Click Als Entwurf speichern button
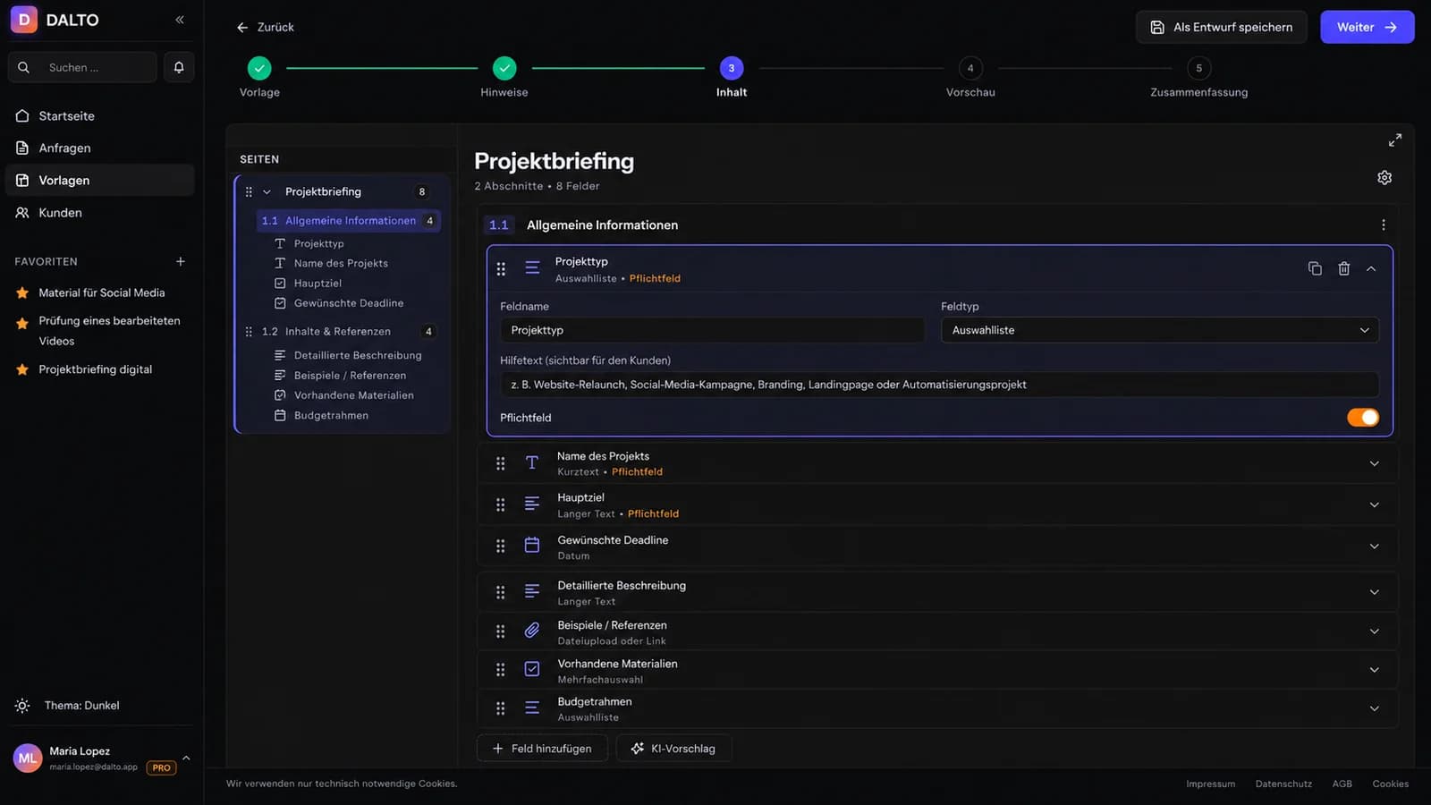The width and height of the screenshot is (1431, 805). [x=1222, y=27]
